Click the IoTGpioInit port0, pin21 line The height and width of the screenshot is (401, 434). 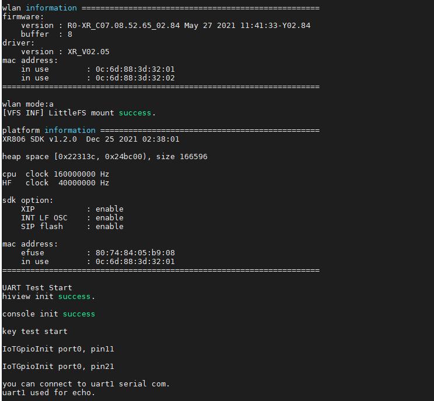click(58, 367)
